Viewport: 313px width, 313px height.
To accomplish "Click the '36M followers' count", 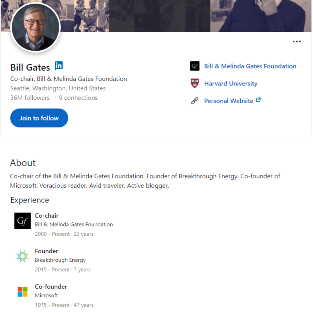I will [x=30, y=98].
